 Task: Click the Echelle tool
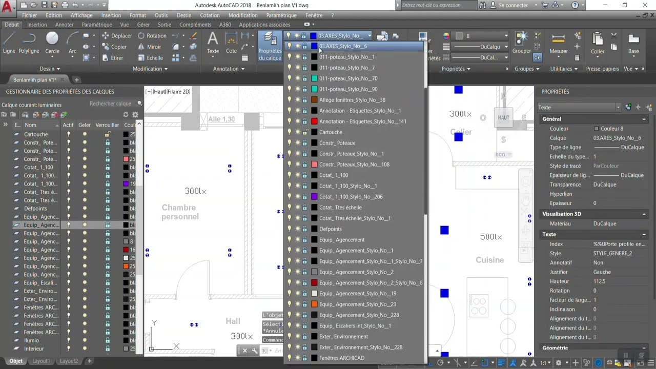[150, 58]
